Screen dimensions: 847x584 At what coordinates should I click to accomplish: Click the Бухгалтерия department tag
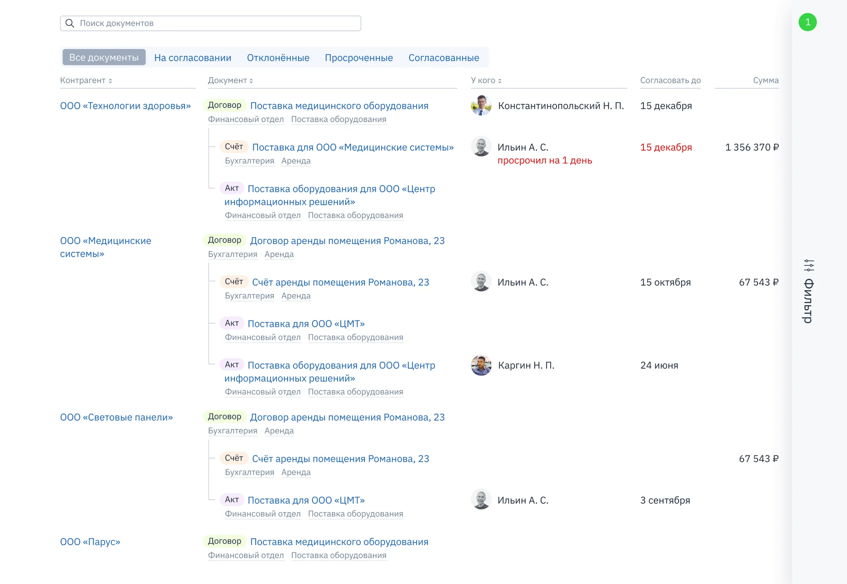249,161
